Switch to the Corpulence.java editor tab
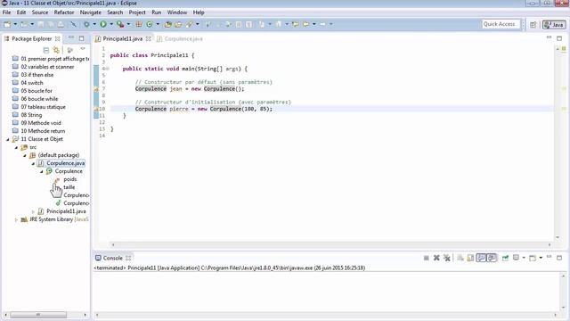 180,38
